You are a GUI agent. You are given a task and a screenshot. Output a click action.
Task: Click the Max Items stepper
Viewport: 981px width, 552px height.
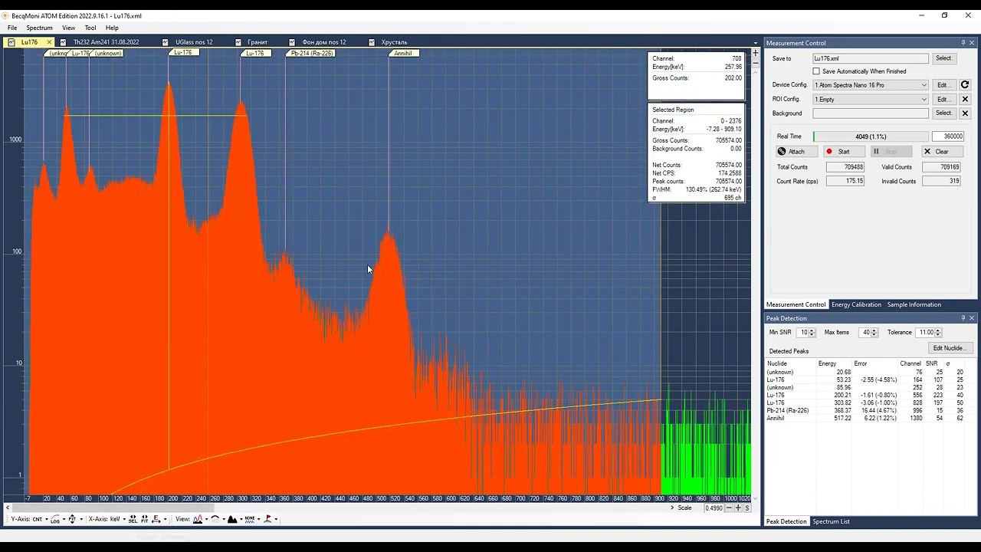tap(874, 333)
